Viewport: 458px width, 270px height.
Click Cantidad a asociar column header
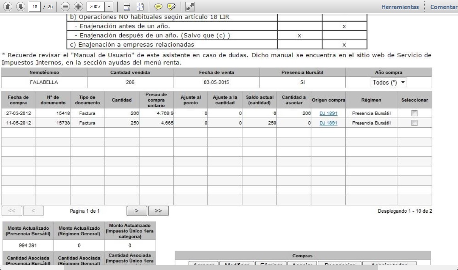294,100
